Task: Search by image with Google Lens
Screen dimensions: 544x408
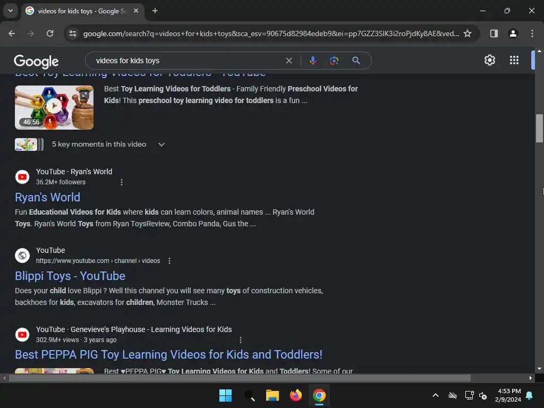Action: click(x=334, y=61)
